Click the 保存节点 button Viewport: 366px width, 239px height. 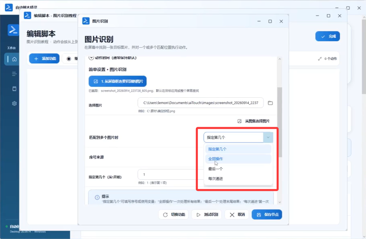267,214
